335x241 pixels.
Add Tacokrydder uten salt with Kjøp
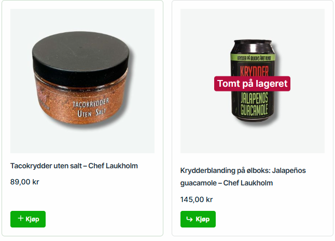pyautogui.click(x=28, y=219)
